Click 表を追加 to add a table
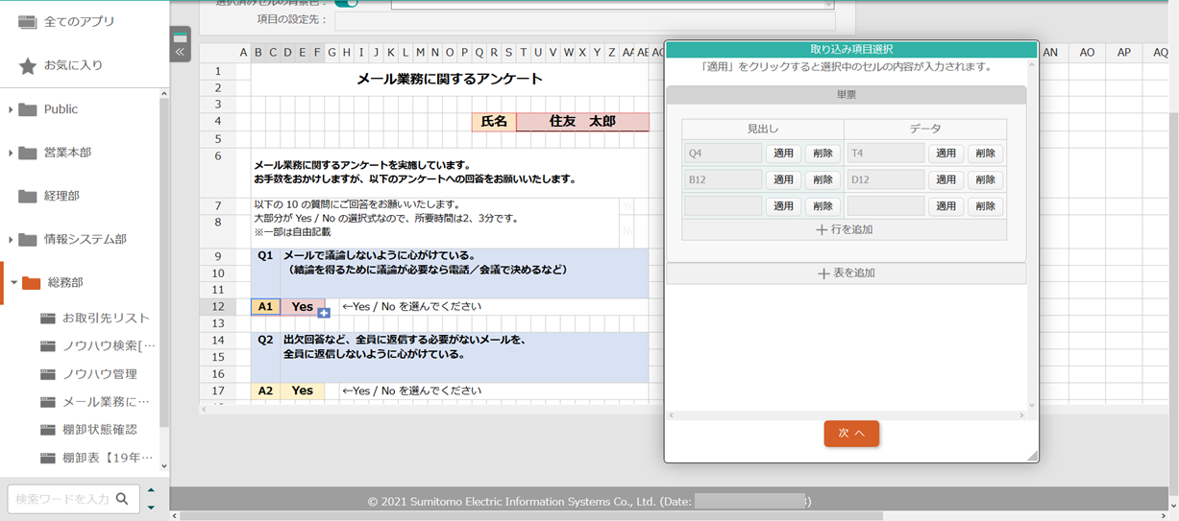 pyautogui.click(x=846, y=273)
